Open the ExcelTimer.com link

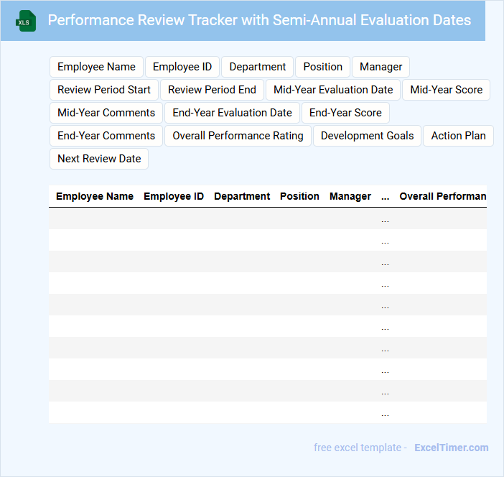click(452, 448)
